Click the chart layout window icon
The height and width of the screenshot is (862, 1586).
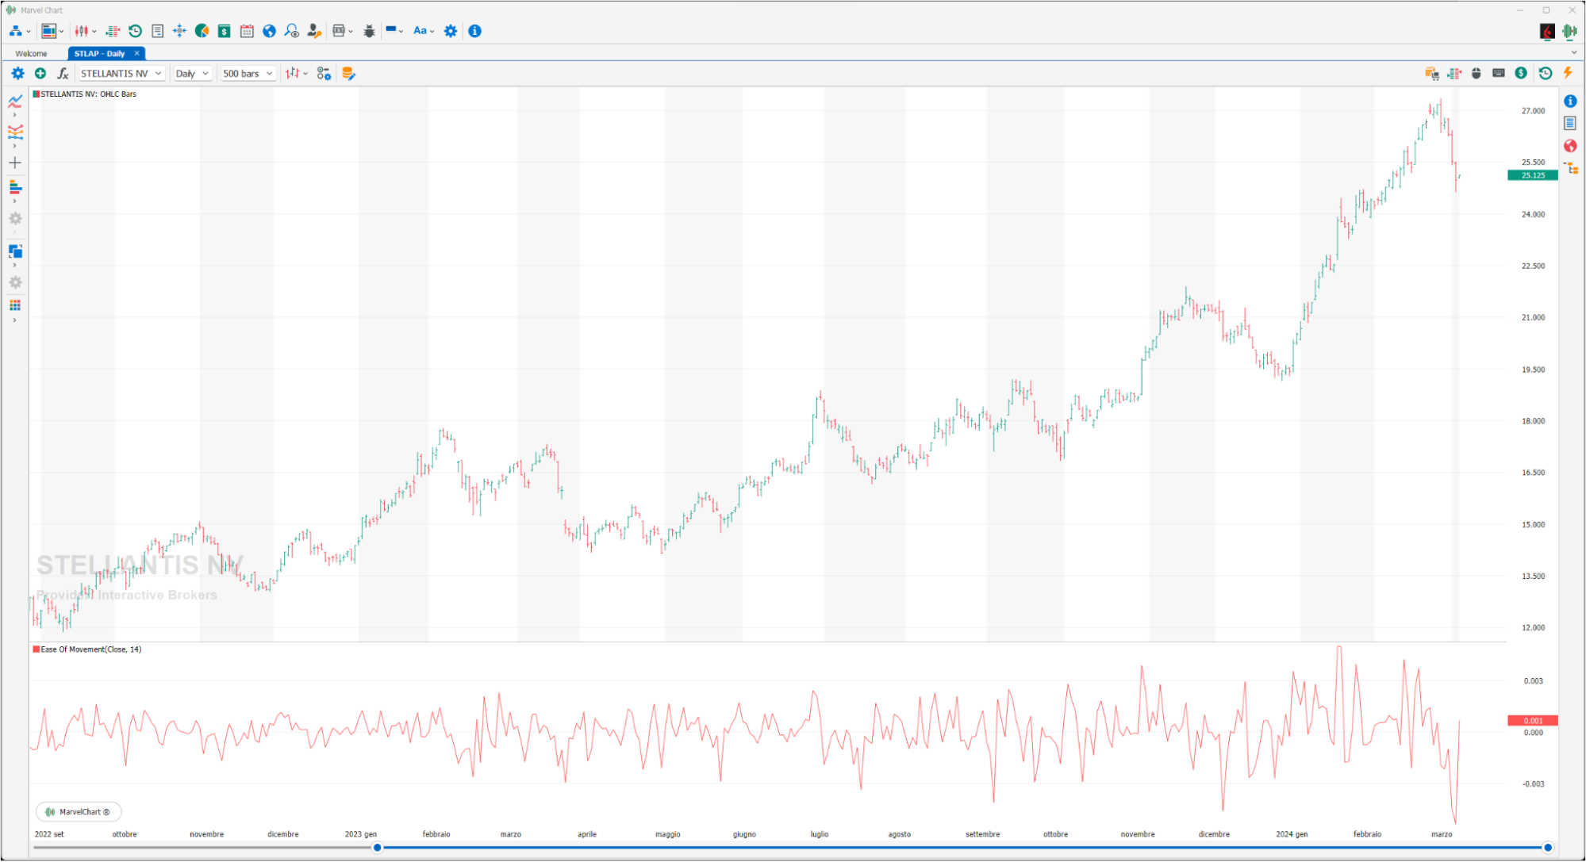(x=48, y=31)
